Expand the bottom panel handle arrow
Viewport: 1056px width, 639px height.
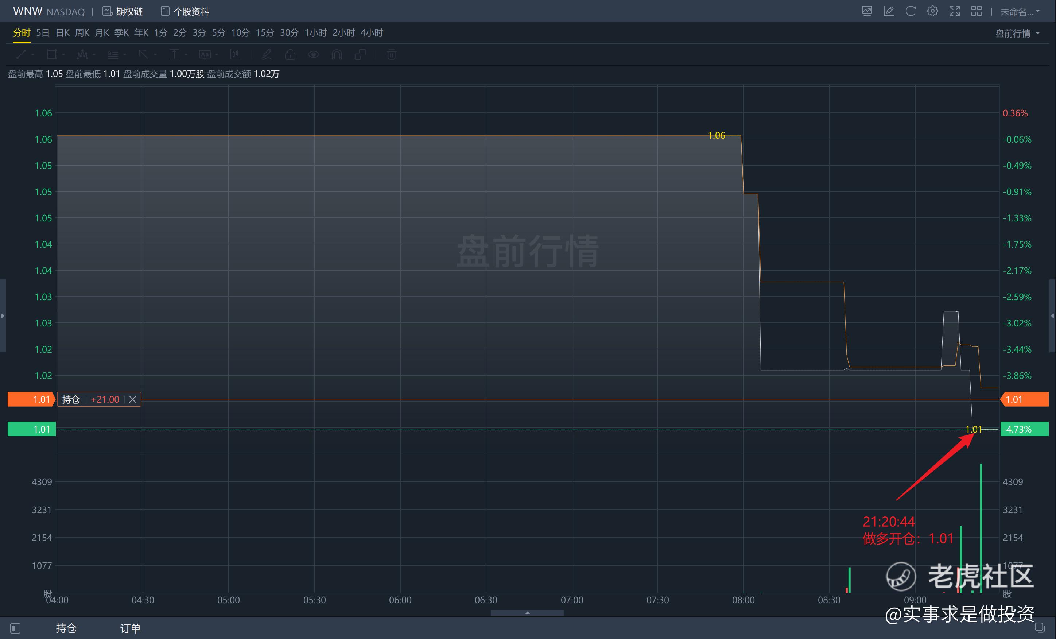point(528,613)
